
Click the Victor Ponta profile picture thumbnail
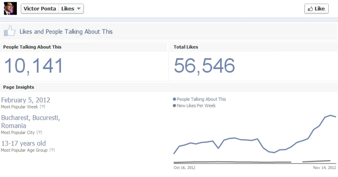coord(10,8)
